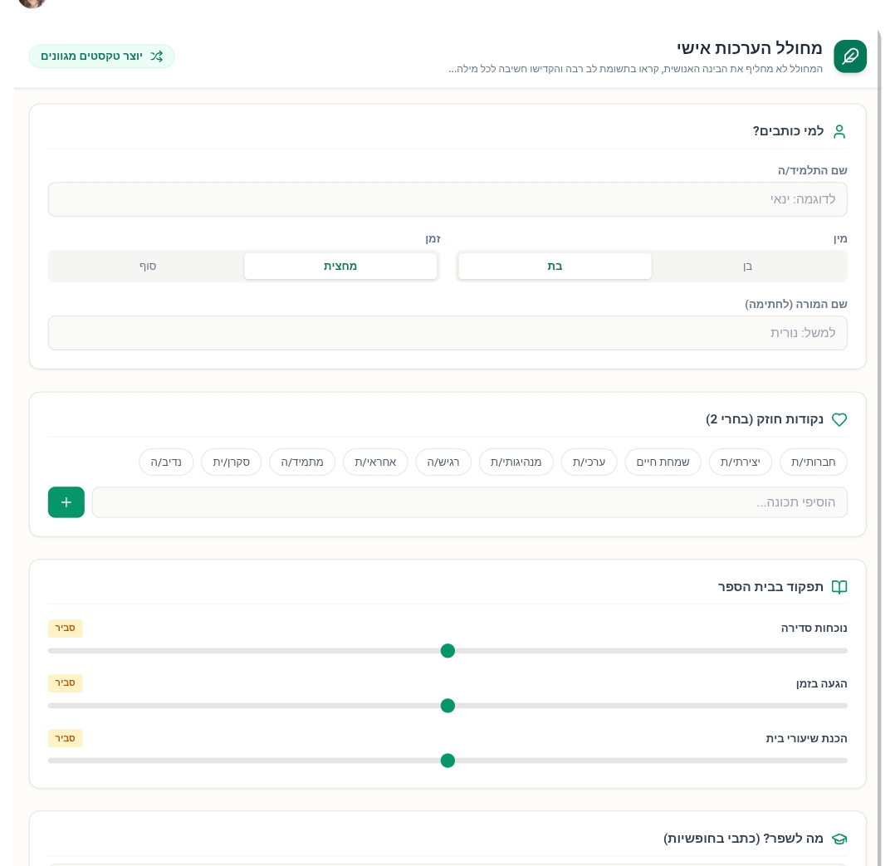Click the shuffle icon for varied texts
Screen dimensions: 895x866
[x=157, y=56]
